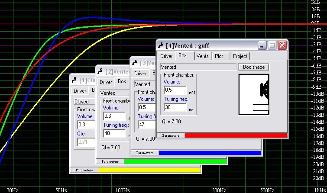The image size is (327, 193).
Task: Click the app icon in window [1] title bar
Action: click(74, 80)
